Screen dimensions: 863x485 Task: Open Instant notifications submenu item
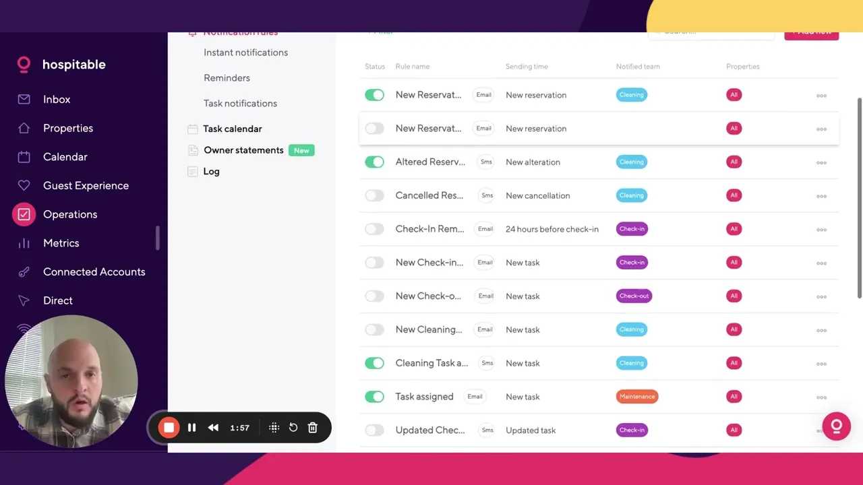[x=245, y=53]
